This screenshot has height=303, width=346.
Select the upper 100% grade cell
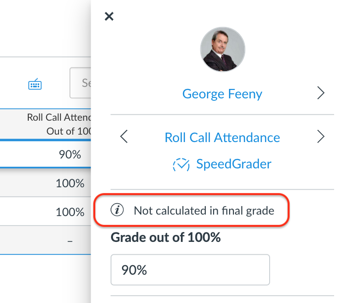[x=69, y=183]
